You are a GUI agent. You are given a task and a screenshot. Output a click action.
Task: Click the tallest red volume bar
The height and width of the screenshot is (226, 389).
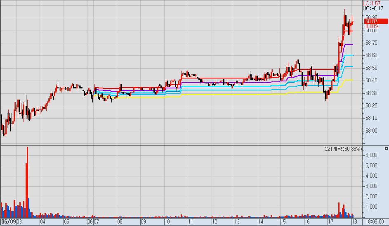tap(27, 182)
